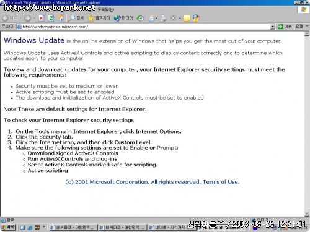Click the Forward arrow toolbar button

coord(27,19)
